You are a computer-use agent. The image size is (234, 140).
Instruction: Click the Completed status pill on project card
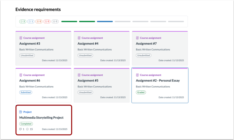pos(26,124)
